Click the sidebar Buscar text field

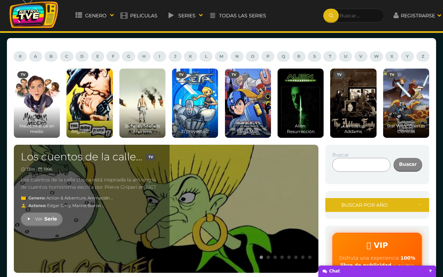coord(361,165)
